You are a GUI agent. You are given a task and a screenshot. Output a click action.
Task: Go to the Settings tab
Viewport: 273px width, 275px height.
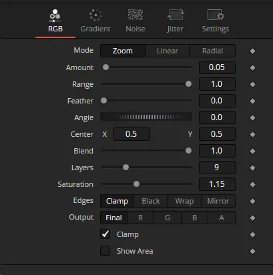pos(216,21)
